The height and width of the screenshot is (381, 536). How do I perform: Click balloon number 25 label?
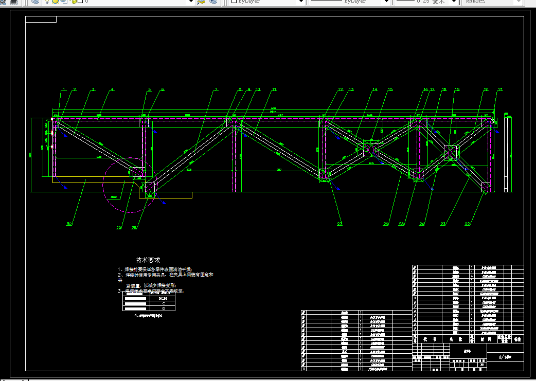pyautogui.click(x=401, y=224)
